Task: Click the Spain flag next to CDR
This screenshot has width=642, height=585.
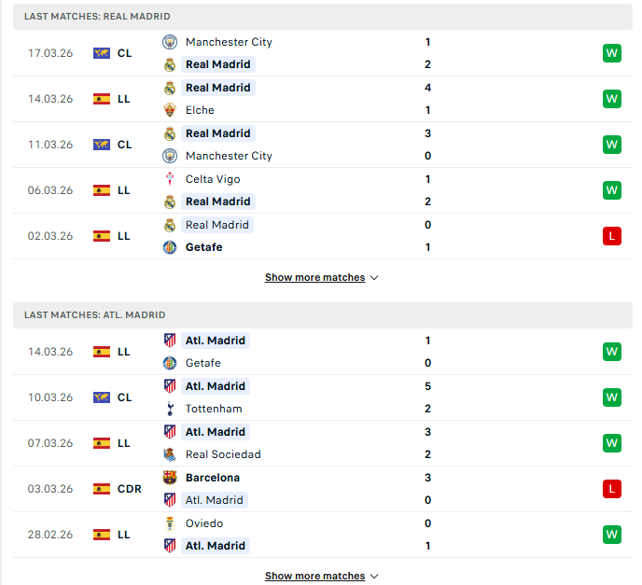Action: (101, 489)
